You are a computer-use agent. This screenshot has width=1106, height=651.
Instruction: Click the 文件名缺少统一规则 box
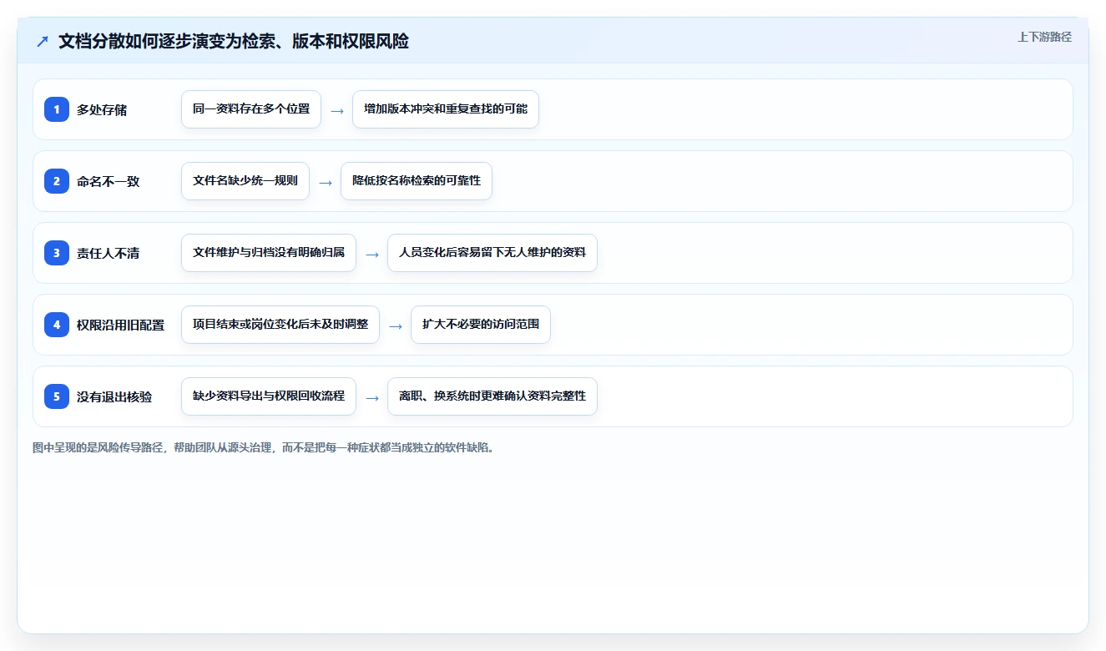pyautogui.click(x=245, y=181)
